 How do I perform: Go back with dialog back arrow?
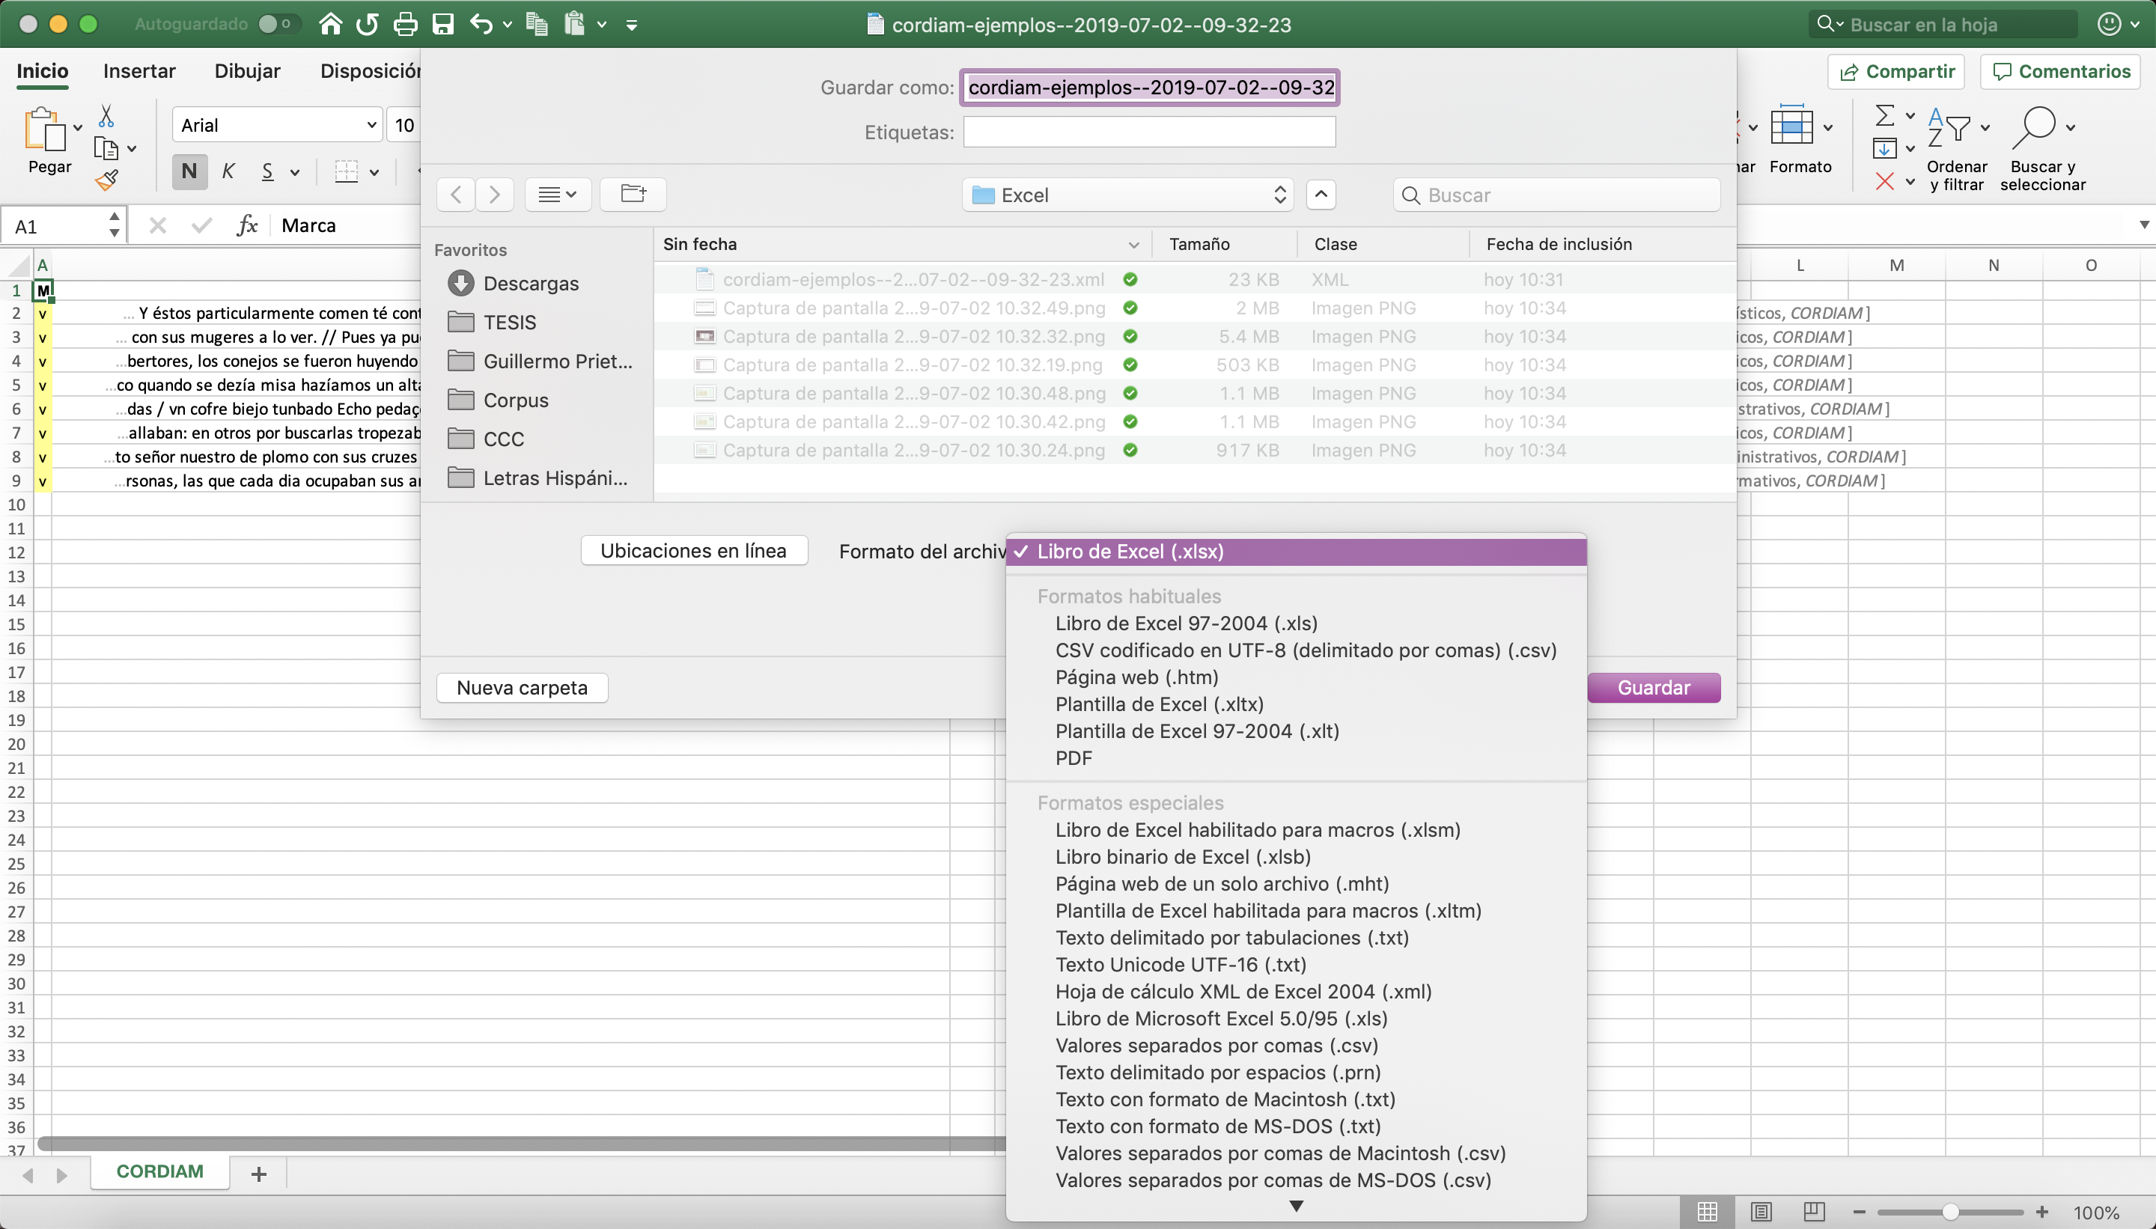[x=456, y=194]
